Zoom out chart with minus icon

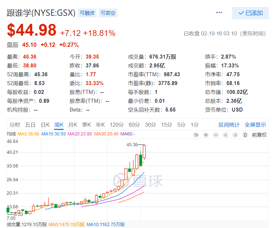pyautogui.click(x=216, y=135)
